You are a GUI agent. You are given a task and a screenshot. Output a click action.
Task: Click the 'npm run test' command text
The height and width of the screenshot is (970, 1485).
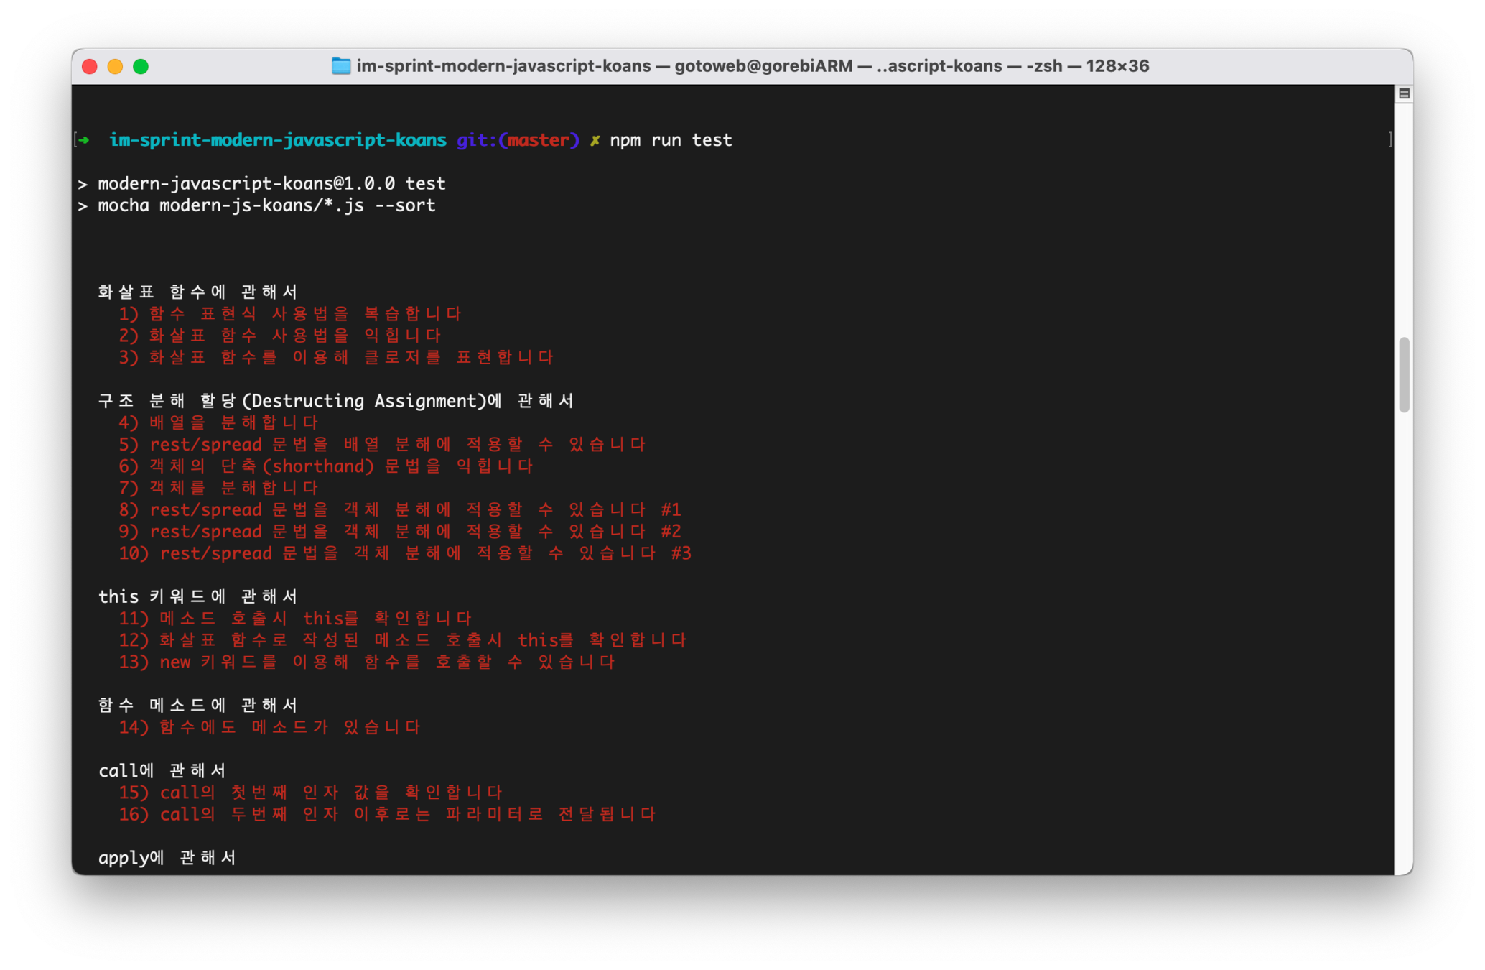pos(671,140)
